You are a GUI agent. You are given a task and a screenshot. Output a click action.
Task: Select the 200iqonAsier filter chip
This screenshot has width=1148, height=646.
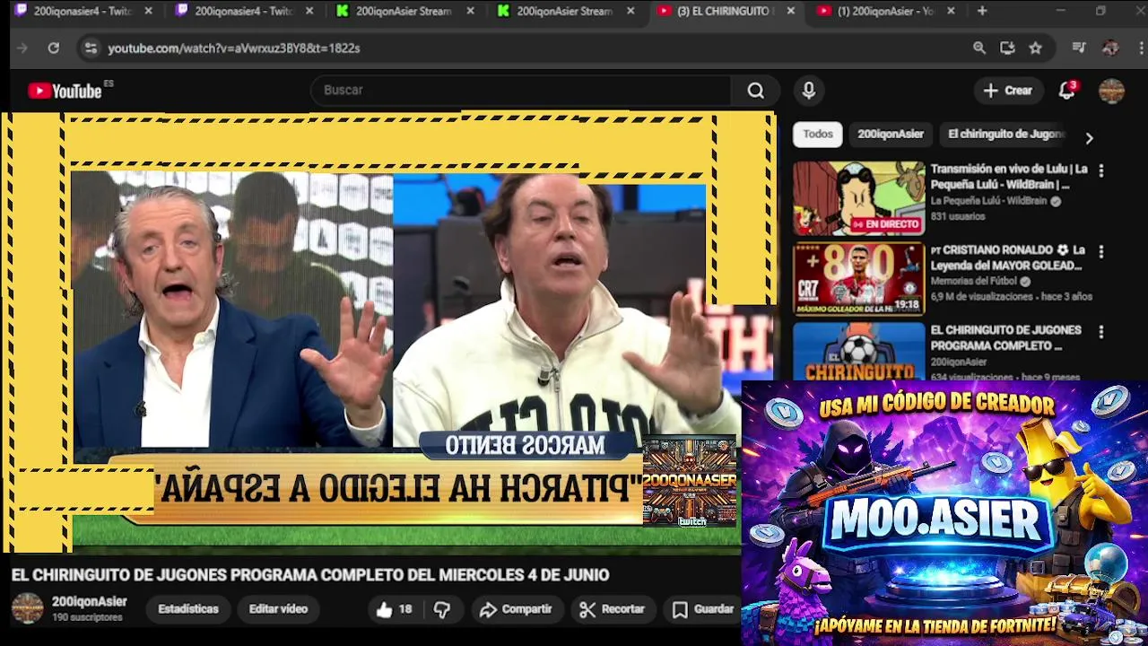click(891, 135)
